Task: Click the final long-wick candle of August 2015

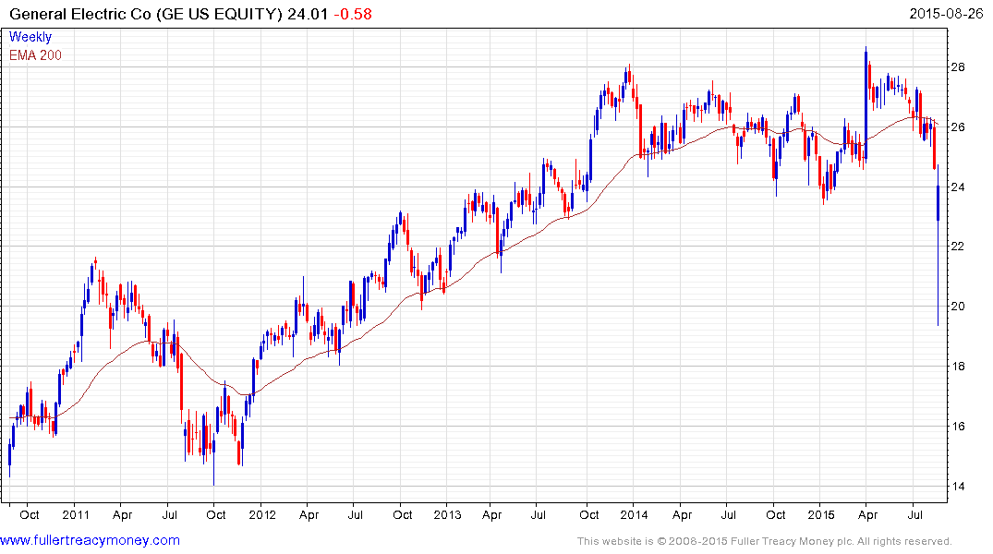Action: coord(938,245)
